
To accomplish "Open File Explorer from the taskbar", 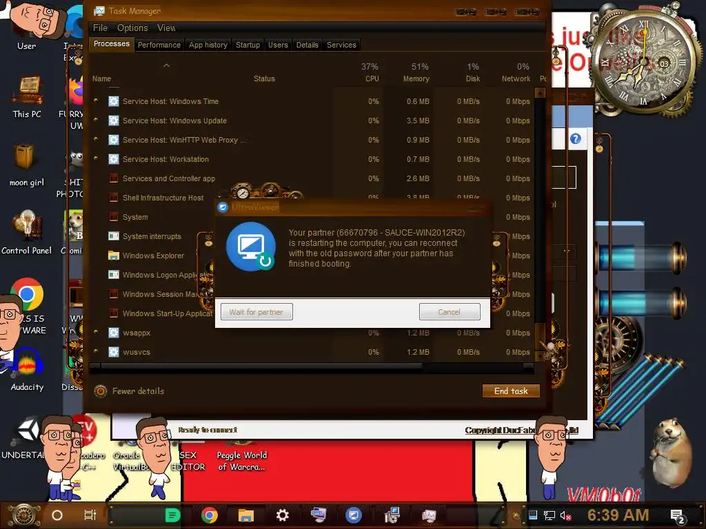I will [246, 515].
